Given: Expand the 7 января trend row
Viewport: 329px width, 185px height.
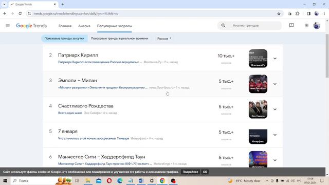Looking at the screenshot, I should point(275,135).
